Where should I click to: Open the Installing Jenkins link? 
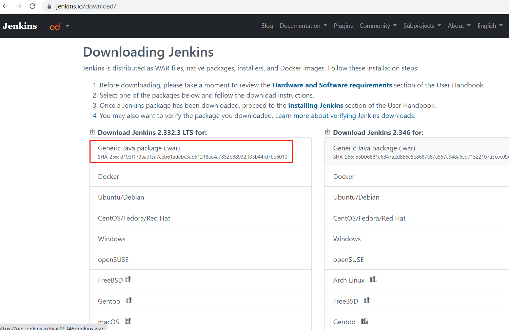point(315,105)
